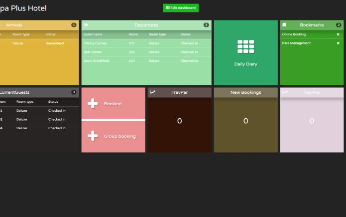346x217 pixels.
Task: Click the zero value in New Bookings
Action: (x=245, y=121)
